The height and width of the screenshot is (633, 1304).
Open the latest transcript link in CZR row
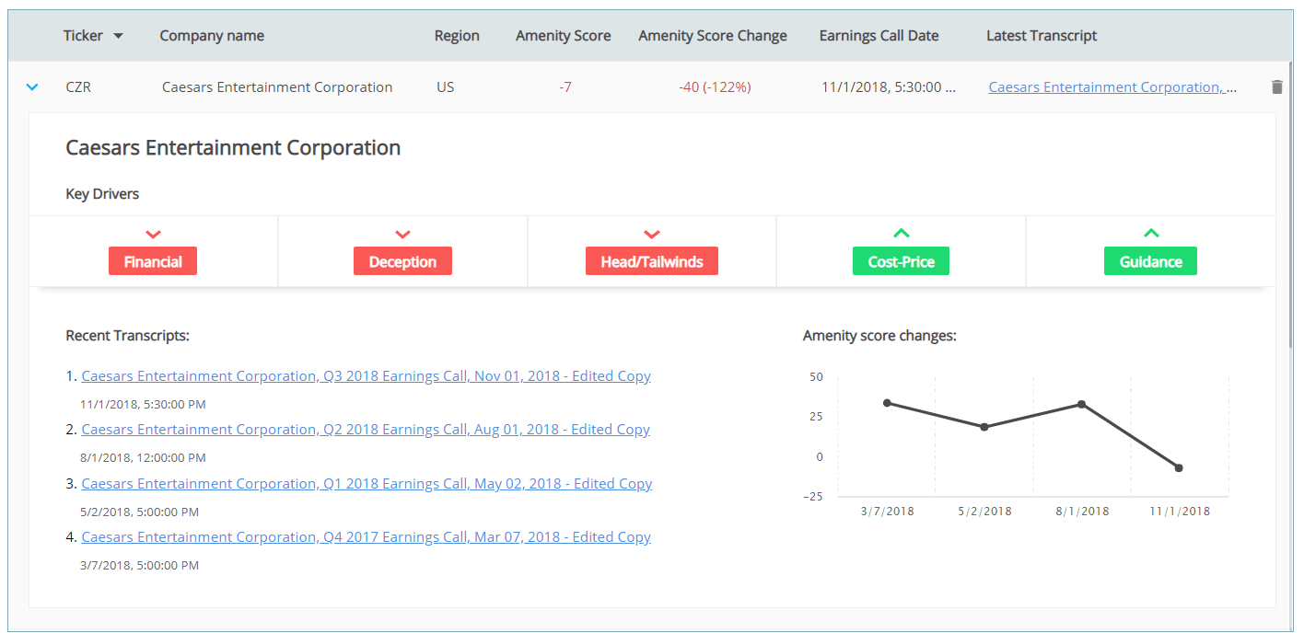tap(1112, 87)
